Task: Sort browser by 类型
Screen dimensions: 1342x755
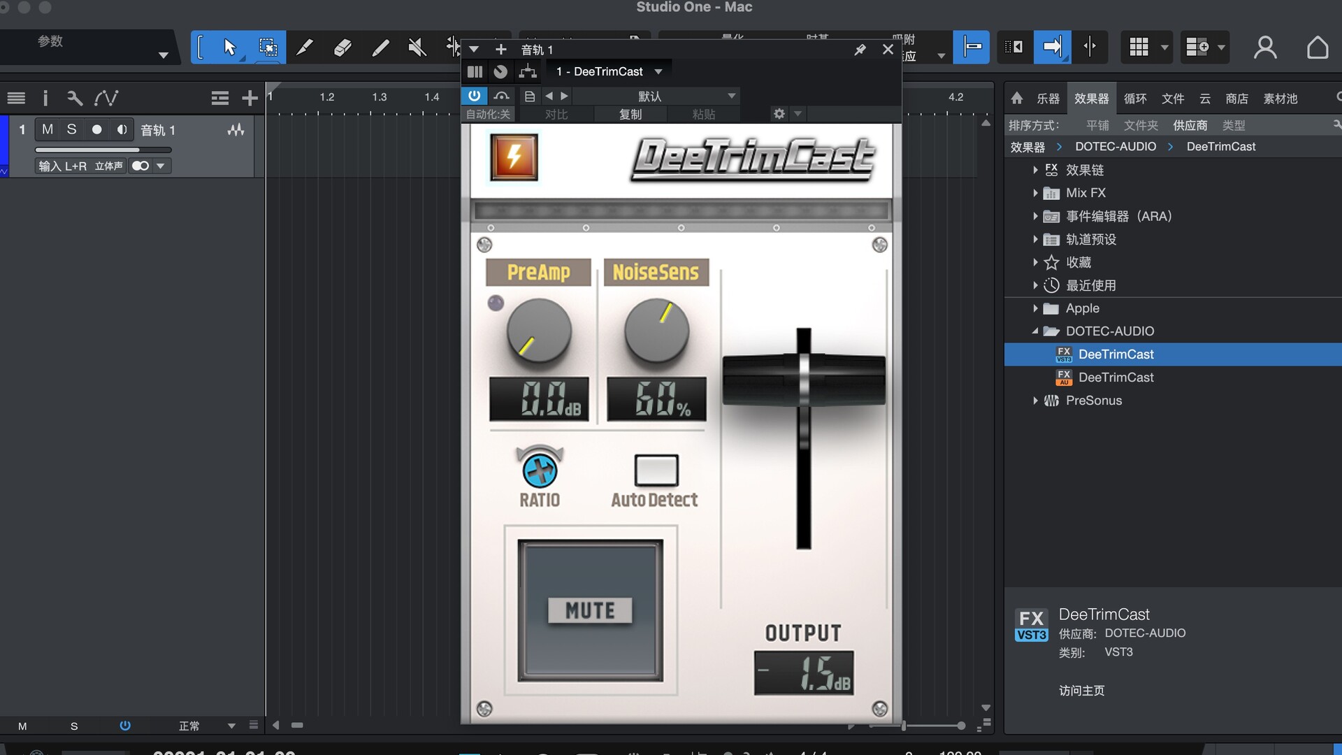Action: click(x=1234, y=125)
